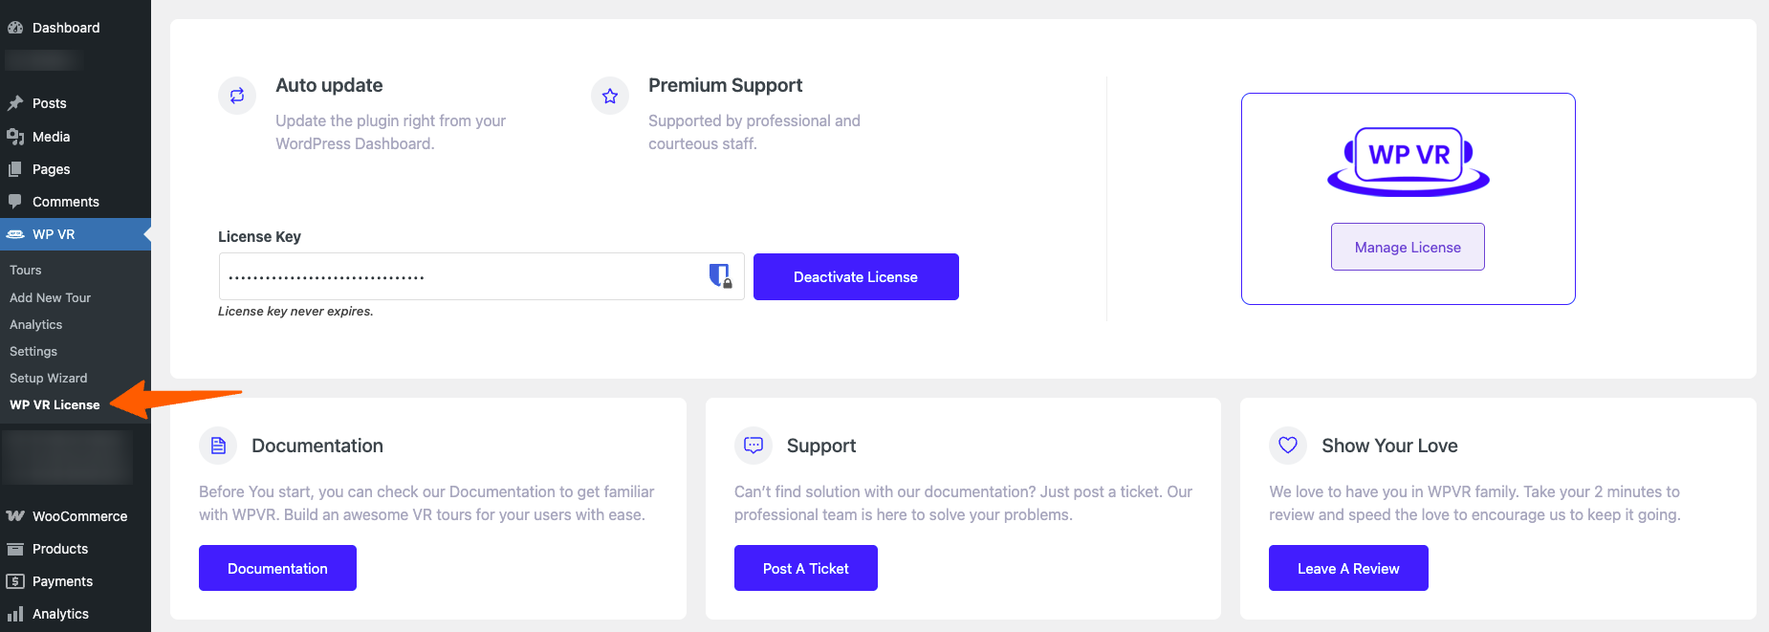Click the WP VR logo image
Image resolution: width=1769 pixels, height=632 pixels.
pos(1408,160)
